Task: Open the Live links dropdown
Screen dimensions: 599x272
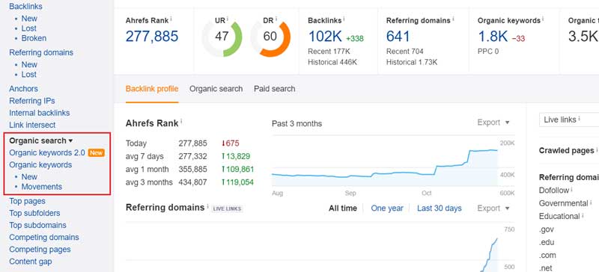Action: (x=569, y=120)
